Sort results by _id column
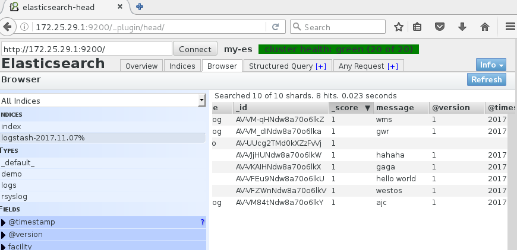Image resolution: width=517 pixels, height=250 pixels. (x=280, y=107)
